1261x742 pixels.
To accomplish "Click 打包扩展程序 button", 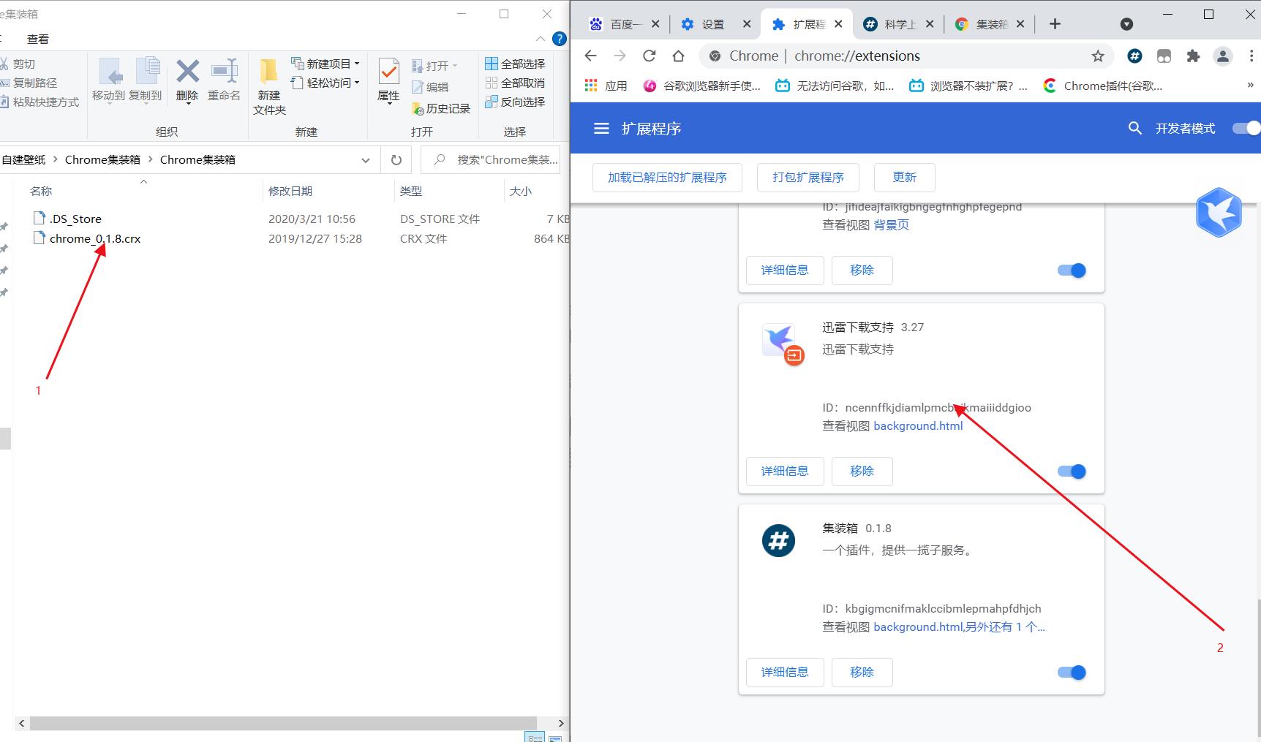I will (x=808, y=178).
